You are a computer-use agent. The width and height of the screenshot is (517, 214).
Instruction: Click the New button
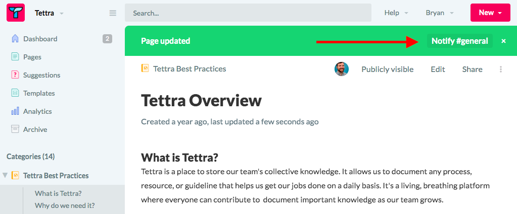point(490,13)
